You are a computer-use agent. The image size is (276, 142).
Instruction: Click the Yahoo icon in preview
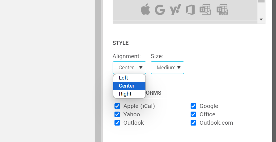[x=175, y=10]
